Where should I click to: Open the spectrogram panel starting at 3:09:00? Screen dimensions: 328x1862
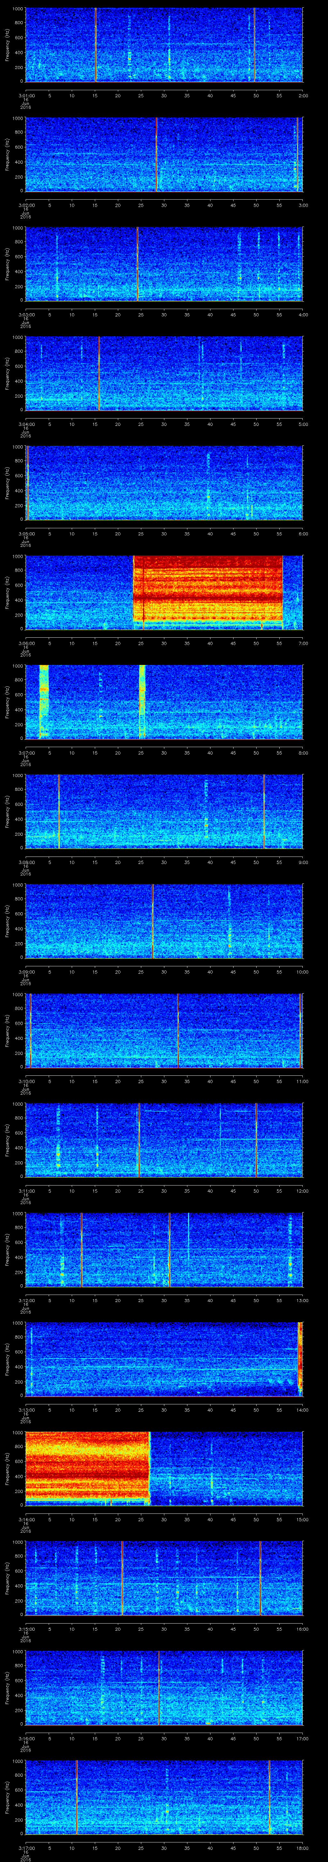164,921
